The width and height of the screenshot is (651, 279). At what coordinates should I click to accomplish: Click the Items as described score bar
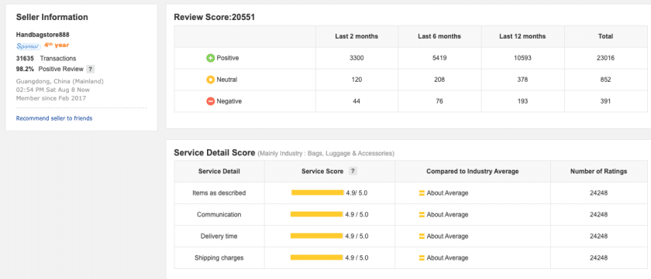(318, 193)
